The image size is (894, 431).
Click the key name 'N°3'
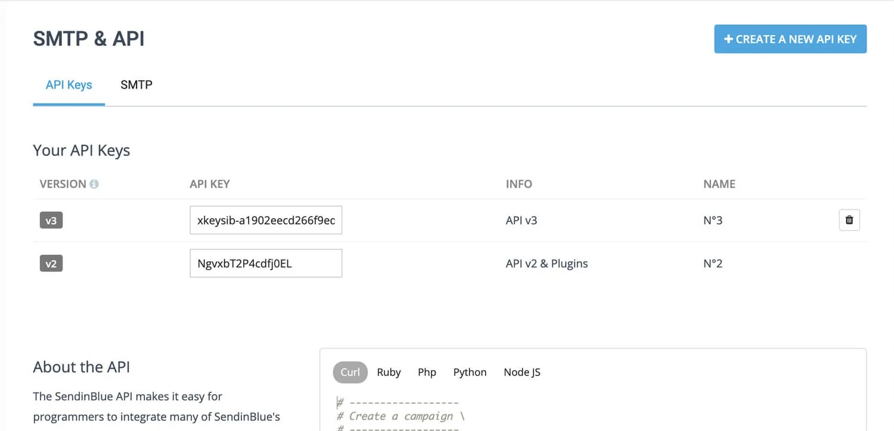[x=713, y=220]
